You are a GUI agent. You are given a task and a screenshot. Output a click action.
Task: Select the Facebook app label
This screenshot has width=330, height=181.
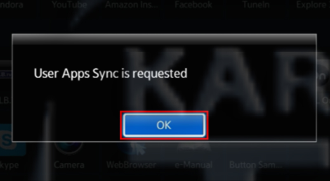click(193, 5)
